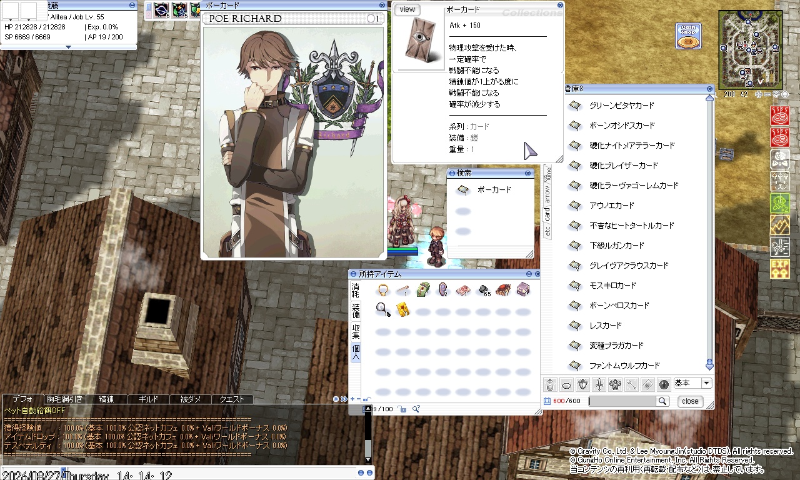The height and width of the screenshot is (480, 800).
Task: Toggle the inventory lock icon
Action: click(x=402, y=409)
